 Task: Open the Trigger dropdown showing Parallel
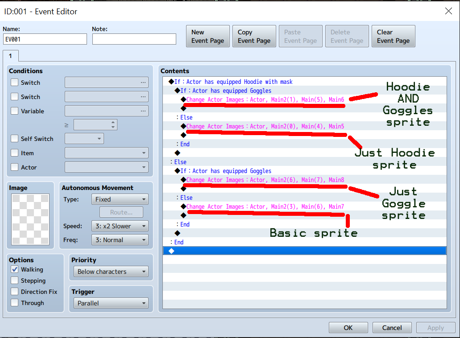[x=111, y=303]
